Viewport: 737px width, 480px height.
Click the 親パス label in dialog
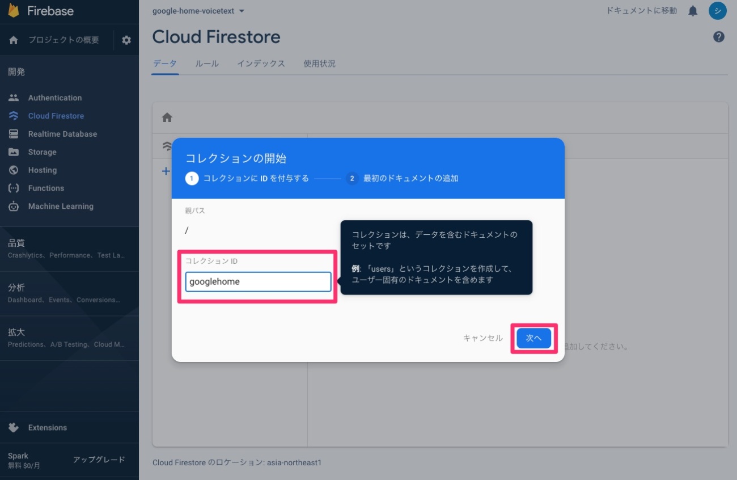point(195,210)
